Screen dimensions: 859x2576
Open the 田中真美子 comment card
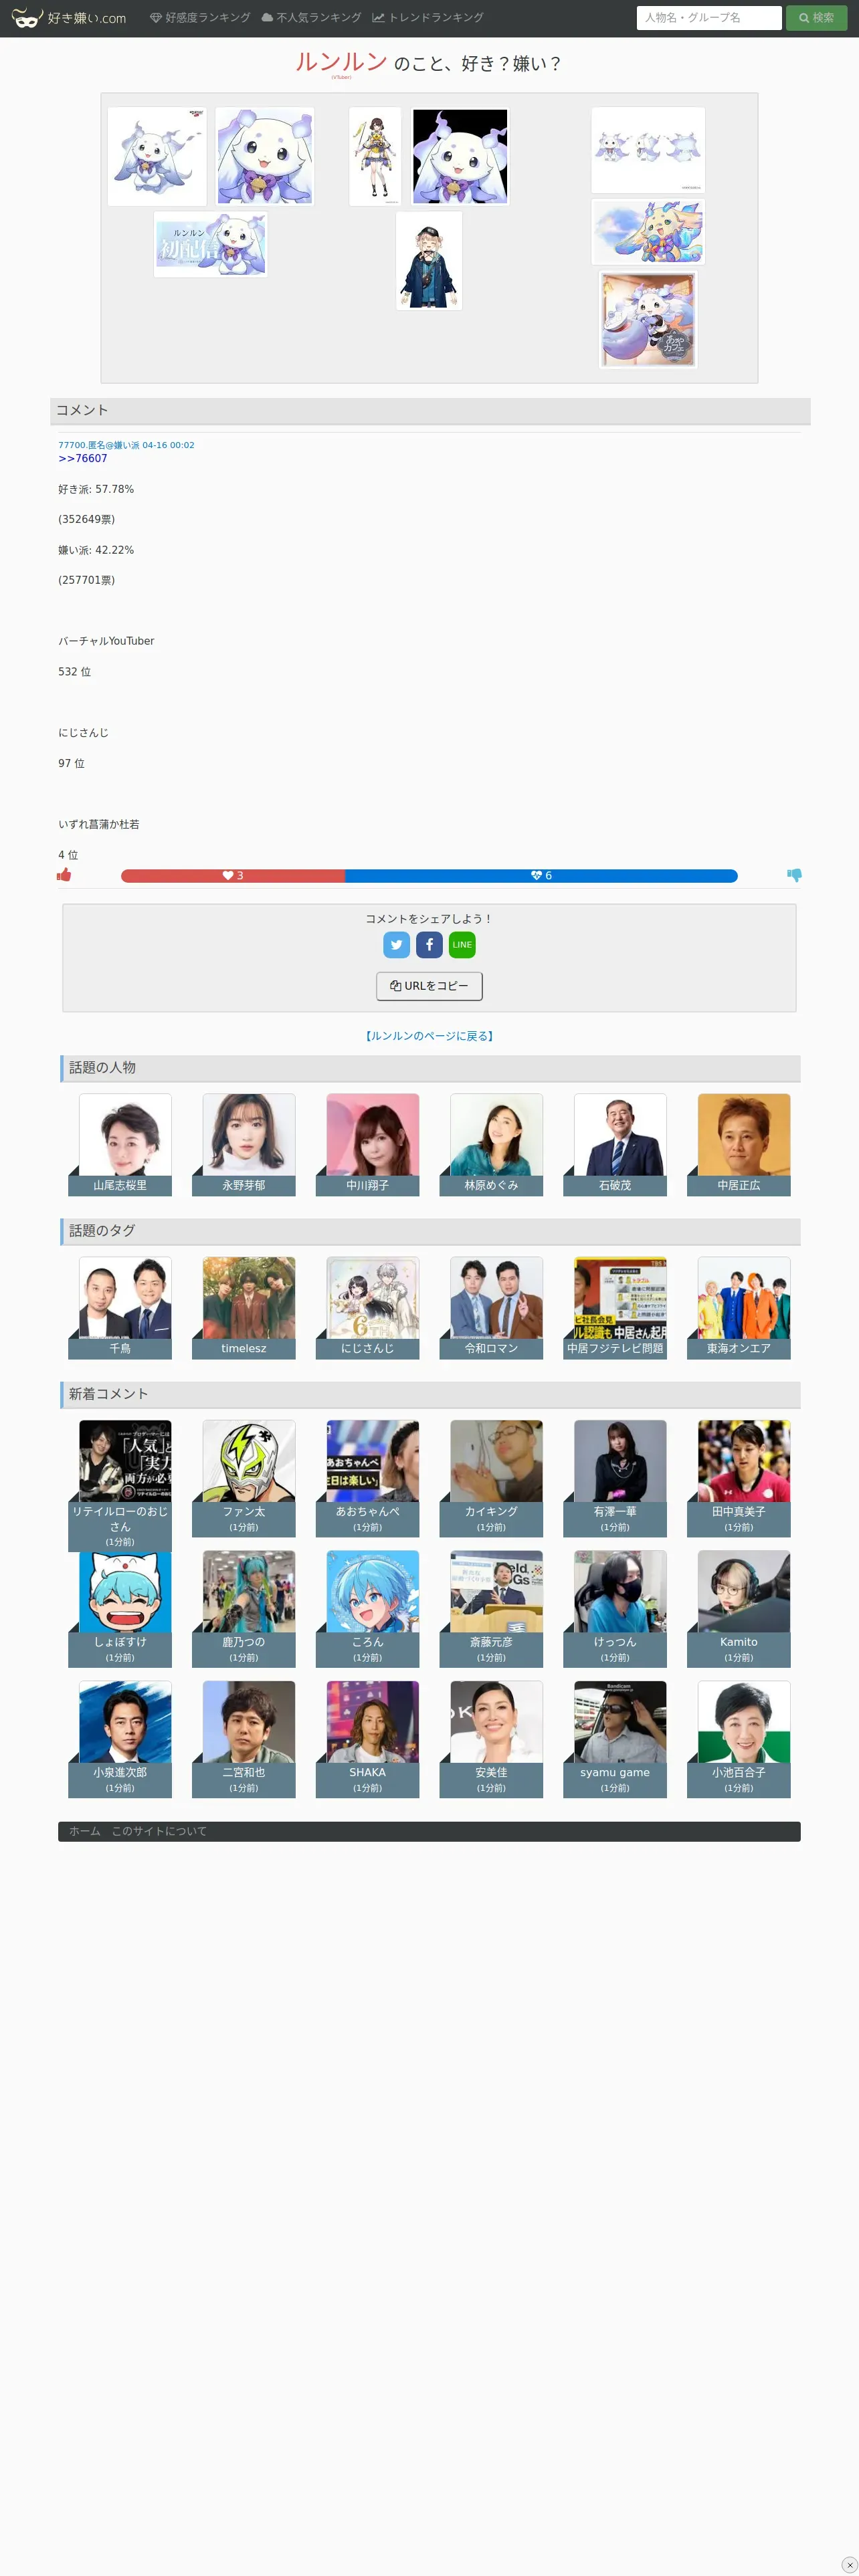point(739,1478)
